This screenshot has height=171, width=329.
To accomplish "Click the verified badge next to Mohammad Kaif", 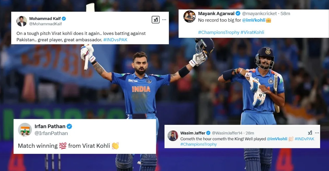I will pos(64,18).
